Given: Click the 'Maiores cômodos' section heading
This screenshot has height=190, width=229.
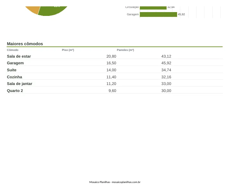Looking at the screenshot, I should tap(25, 44).
